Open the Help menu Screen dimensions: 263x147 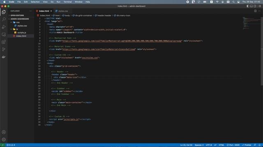point(88,2)
